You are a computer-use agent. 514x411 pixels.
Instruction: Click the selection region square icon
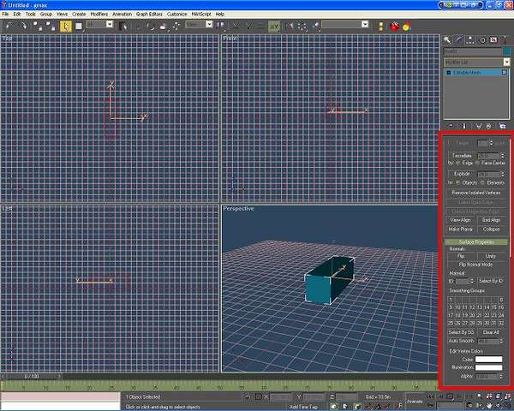[x=79, y=27]
